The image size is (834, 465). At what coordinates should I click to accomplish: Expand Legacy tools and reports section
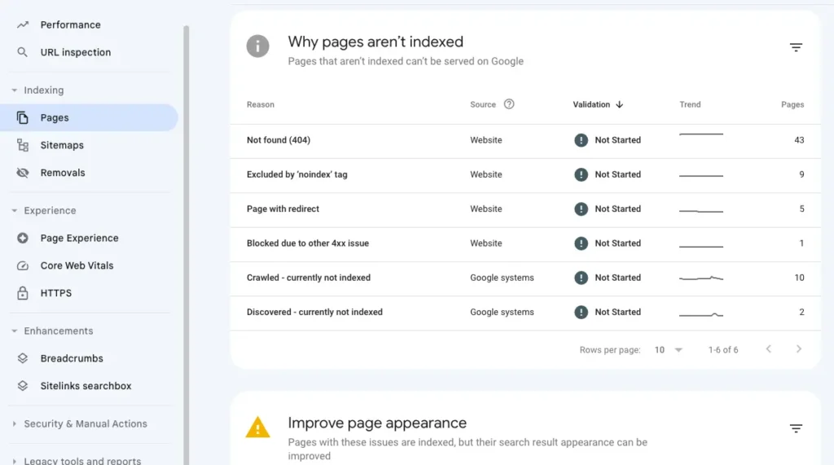point(15,461)
